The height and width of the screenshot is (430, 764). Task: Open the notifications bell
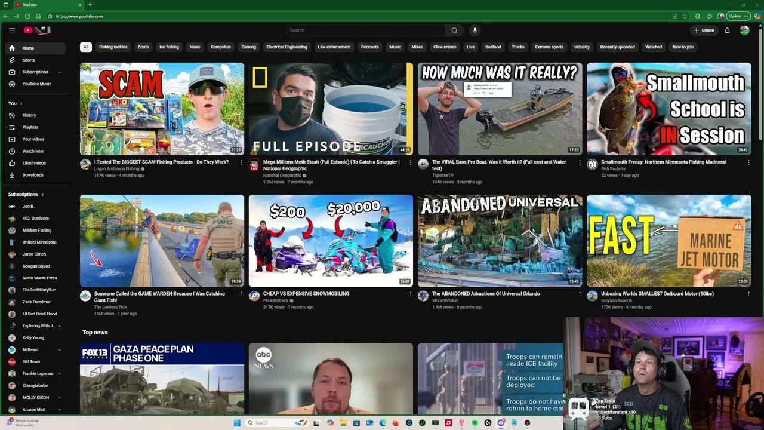coord(727,30)
